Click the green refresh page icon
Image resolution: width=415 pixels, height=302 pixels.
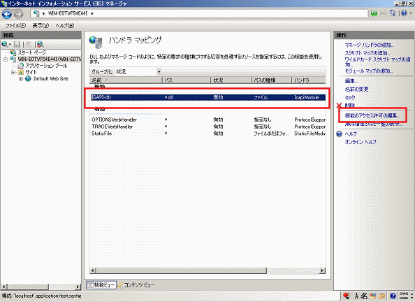pos(374,13)
